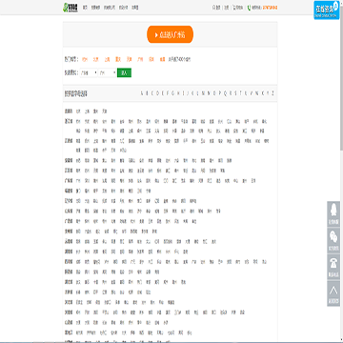Expand the city dropdown

point(108,73)
